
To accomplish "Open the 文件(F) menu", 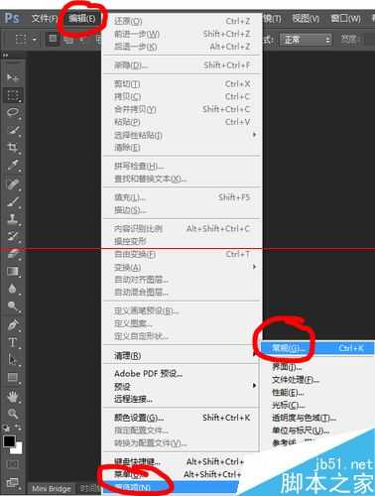I will 45,18.
